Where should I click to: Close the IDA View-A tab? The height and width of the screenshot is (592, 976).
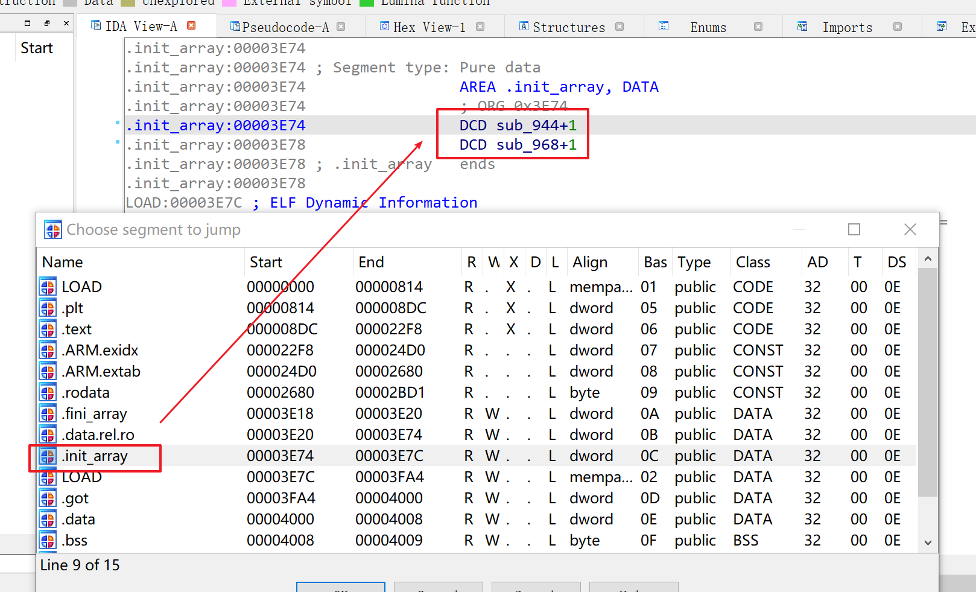[x=191, y=25]
